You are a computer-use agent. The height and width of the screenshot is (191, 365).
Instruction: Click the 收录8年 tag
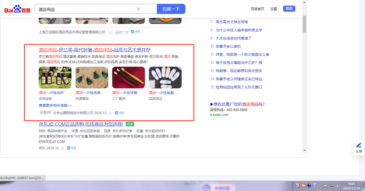[45, 113]
